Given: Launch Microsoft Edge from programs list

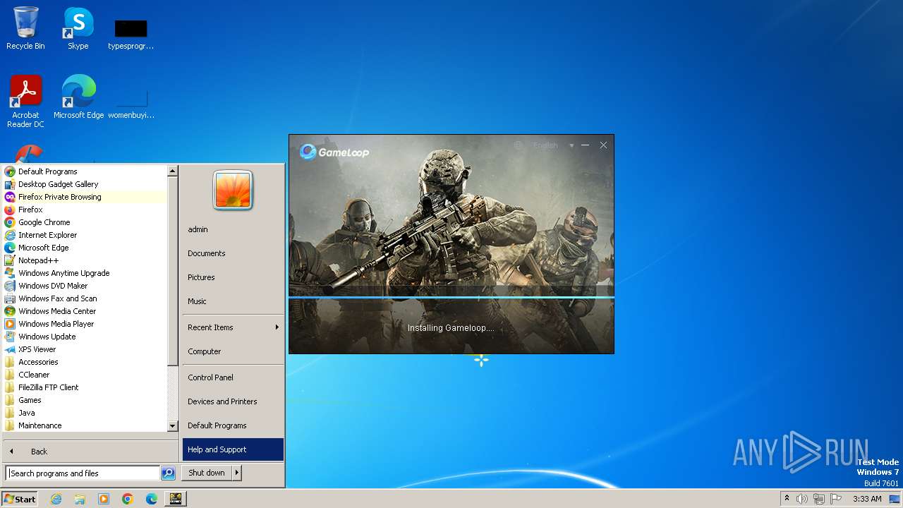Looking at the screenshot, I should tap(85, 248).
